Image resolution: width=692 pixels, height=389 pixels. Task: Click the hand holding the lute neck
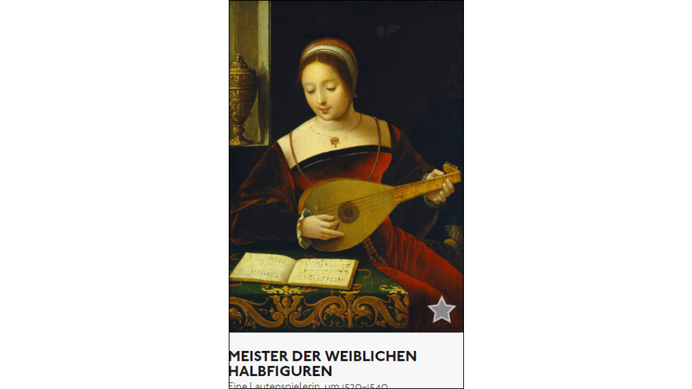pos(439,188)
